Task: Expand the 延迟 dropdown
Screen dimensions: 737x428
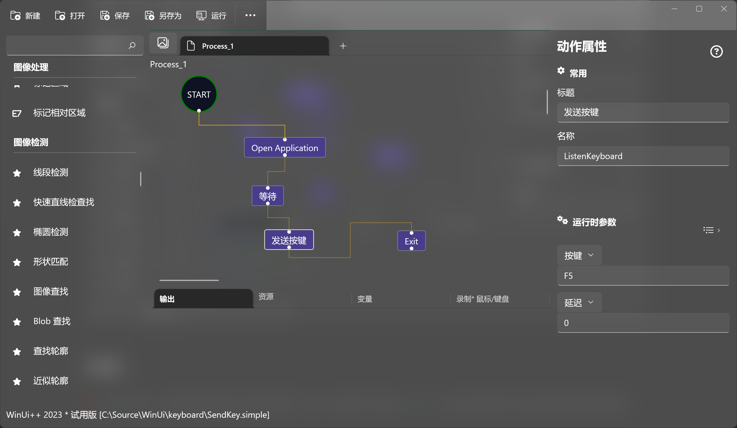Action: 579,302
